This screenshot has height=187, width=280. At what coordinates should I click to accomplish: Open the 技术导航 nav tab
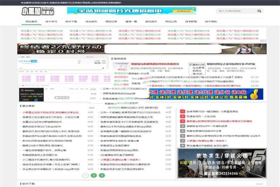[x=211, y=22]
